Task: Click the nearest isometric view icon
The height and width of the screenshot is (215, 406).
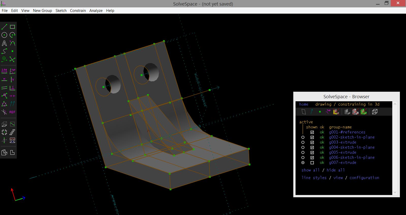Action: (4, 152)
